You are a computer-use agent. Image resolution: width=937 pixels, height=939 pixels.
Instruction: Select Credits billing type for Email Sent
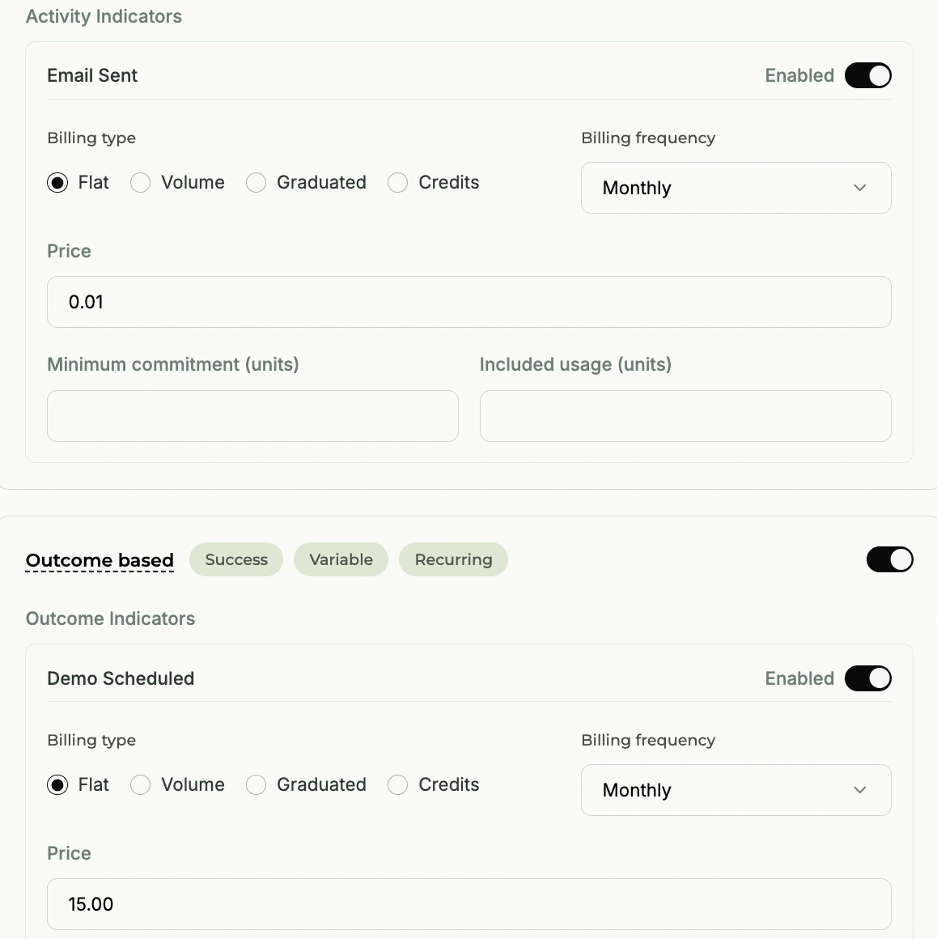[x=397, y=183]
